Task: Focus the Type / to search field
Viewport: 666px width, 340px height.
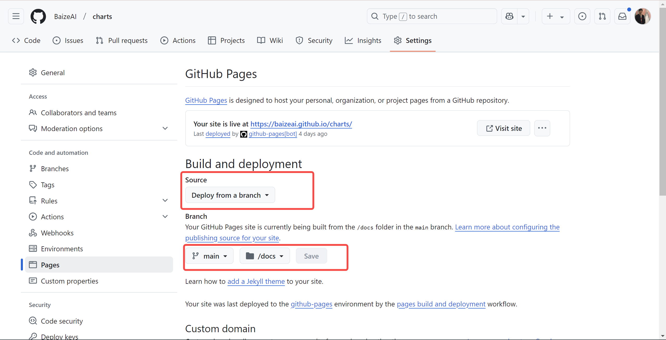Action: coord(432,16)
